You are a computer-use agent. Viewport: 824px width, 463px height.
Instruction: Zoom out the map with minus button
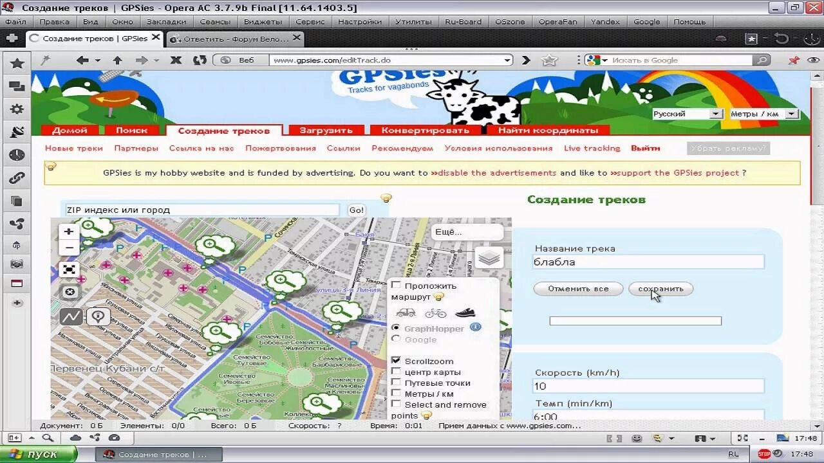pyautogui.click(x=69, y=248)
